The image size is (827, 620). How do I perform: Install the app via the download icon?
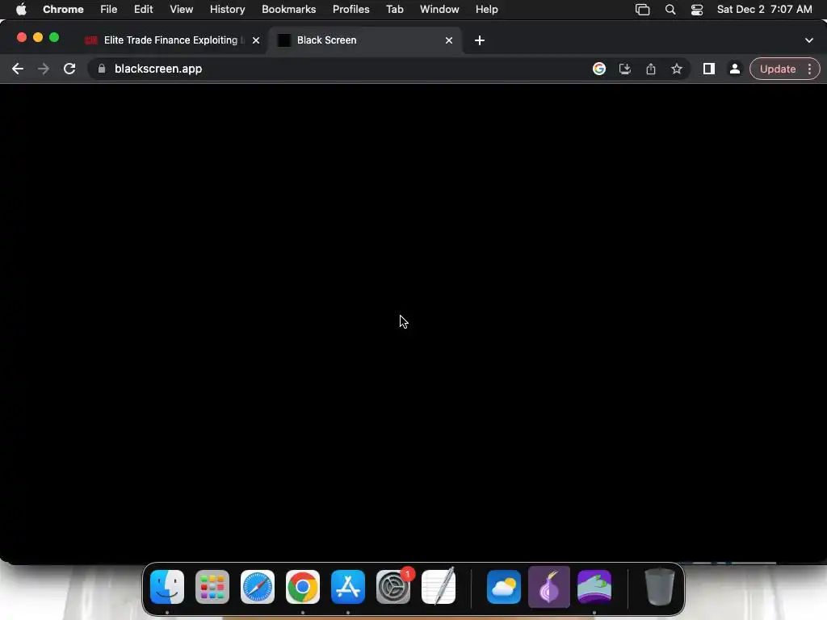click(625, 69)
